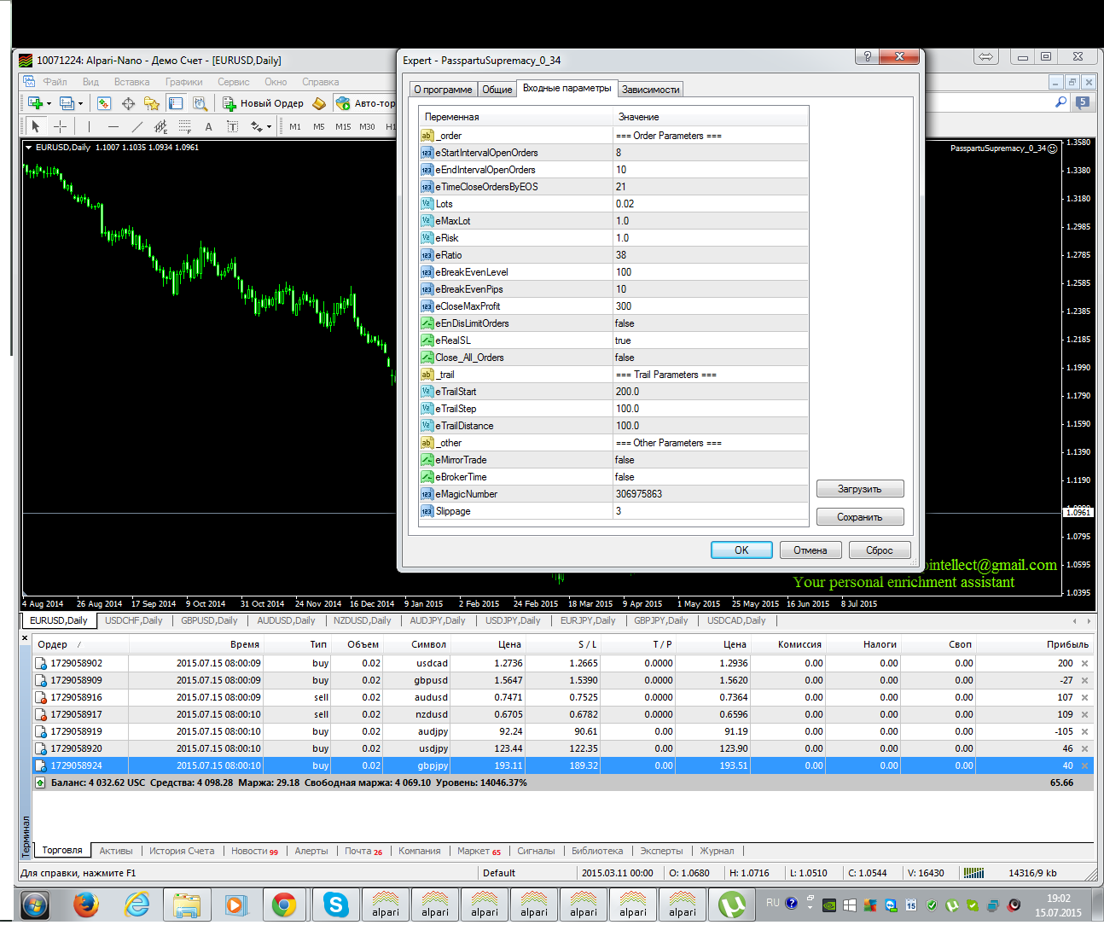The width and height of the screenshot is (1104, 925).
Task: Open the Data Window crosshair-target icon
Action: click(x=128, y=103)
